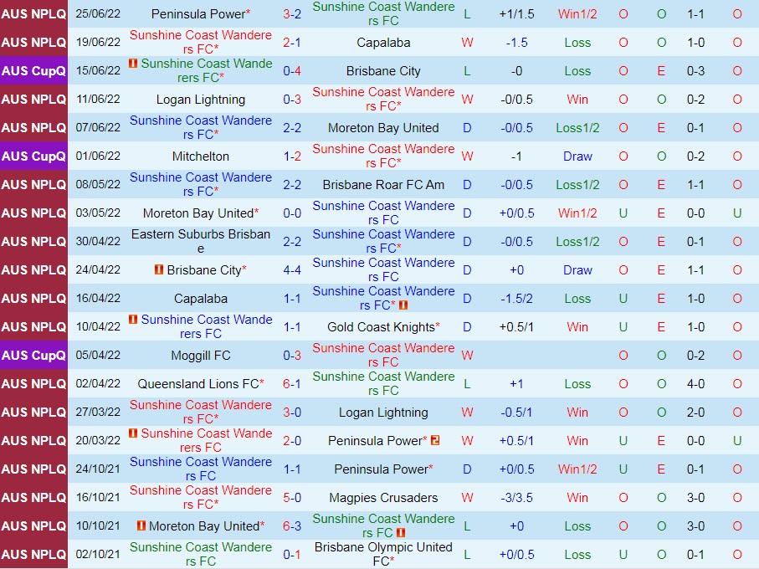Select Magpies Crusaders in the 5-0 row

click(x=383, y=497)
